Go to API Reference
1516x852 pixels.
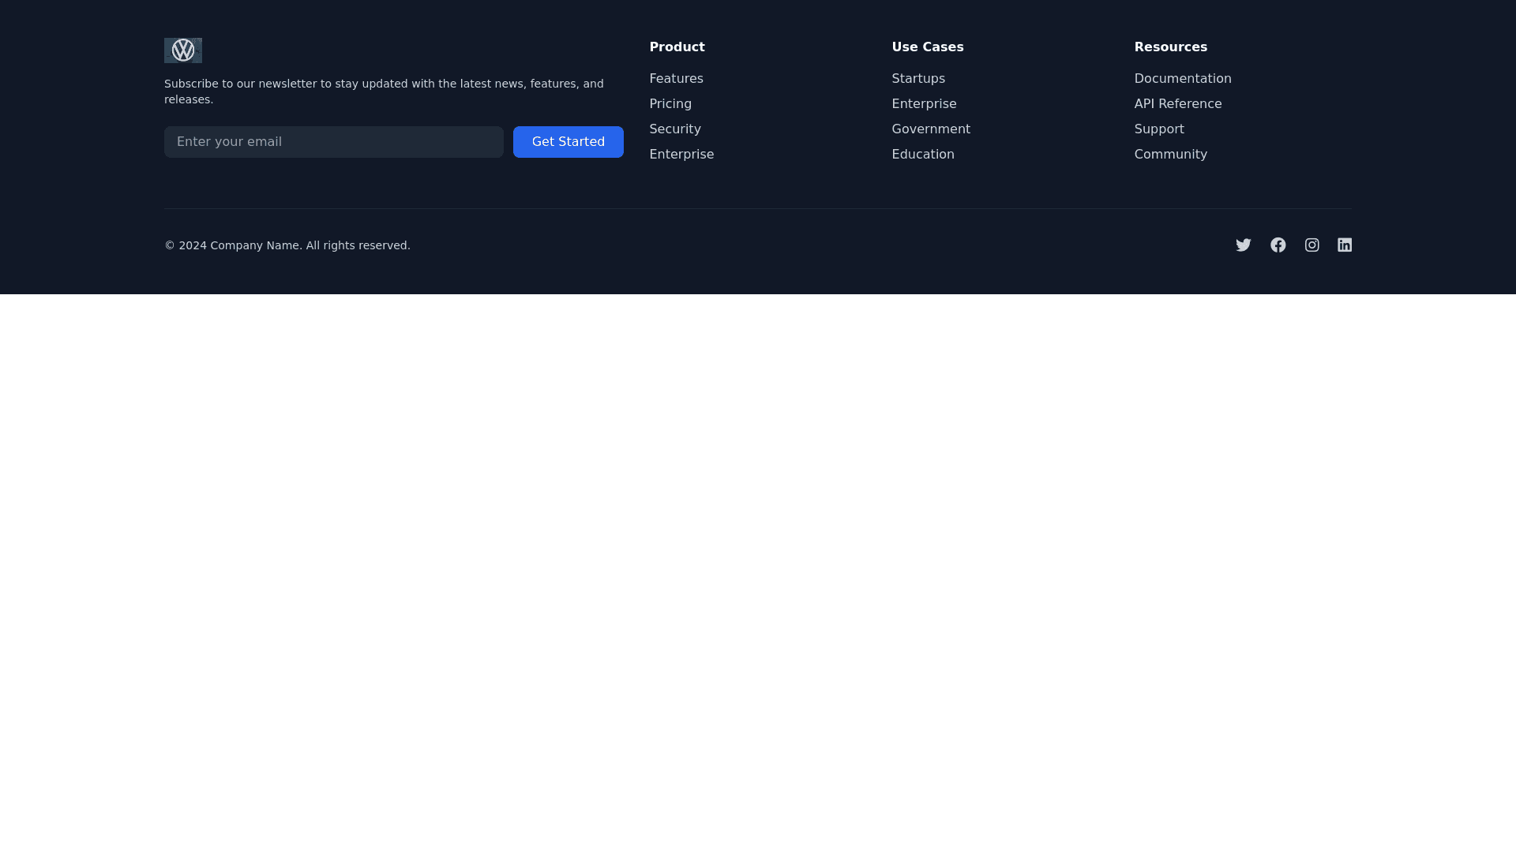click(x=1177, y=104)
